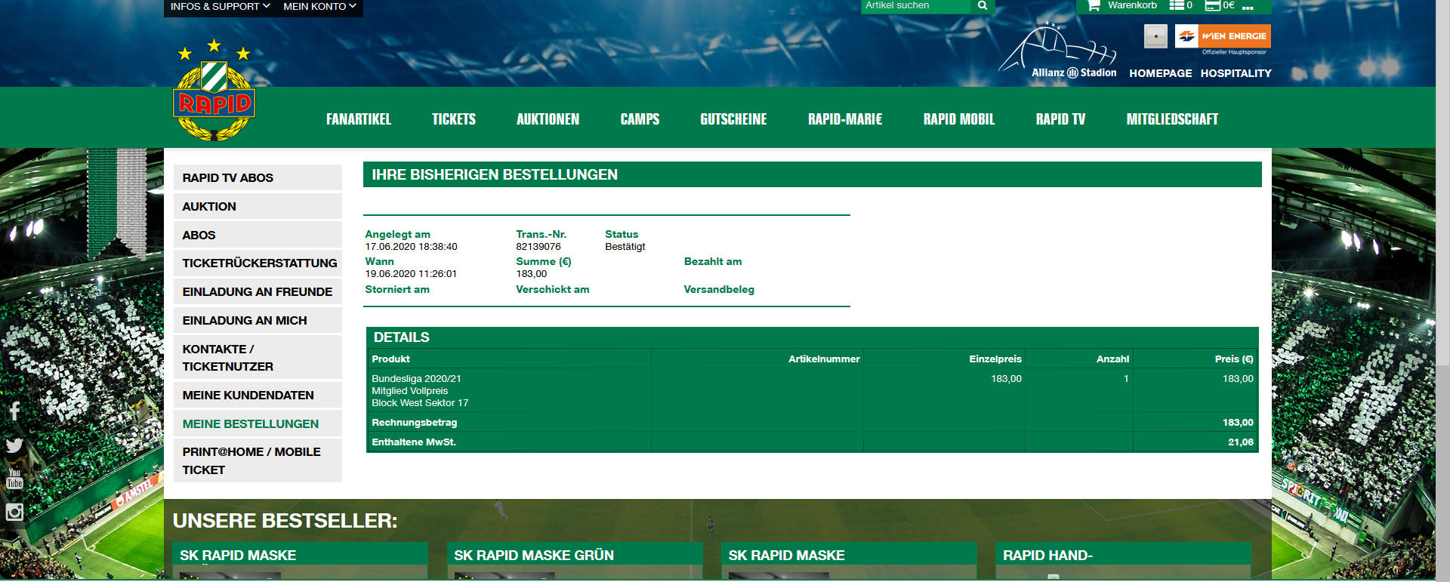Click the grey square sponsor icon
This screenshot has width=1450, height=582.
1155,36
